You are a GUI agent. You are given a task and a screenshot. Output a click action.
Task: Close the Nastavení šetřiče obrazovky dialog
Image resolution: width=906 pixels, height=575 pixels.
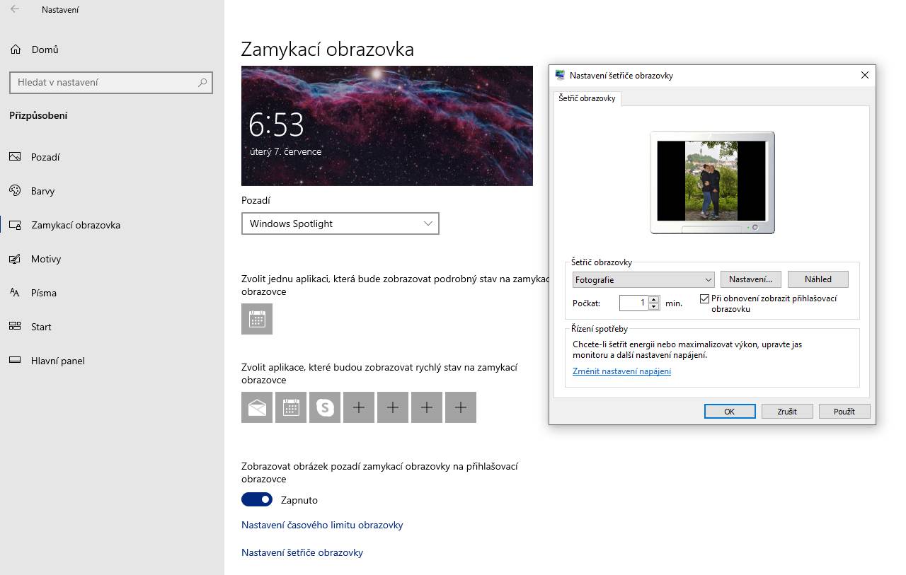pos(864,75)
